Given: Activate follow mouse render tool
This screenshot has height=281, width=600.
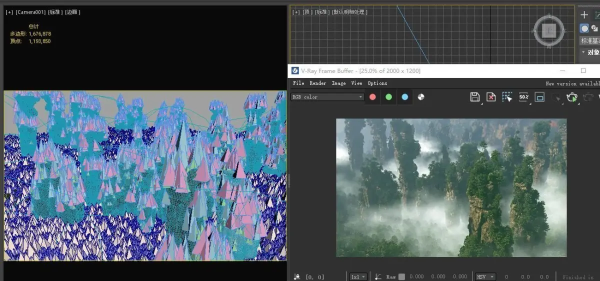Looking at the screenshot, I should (507, 97).
